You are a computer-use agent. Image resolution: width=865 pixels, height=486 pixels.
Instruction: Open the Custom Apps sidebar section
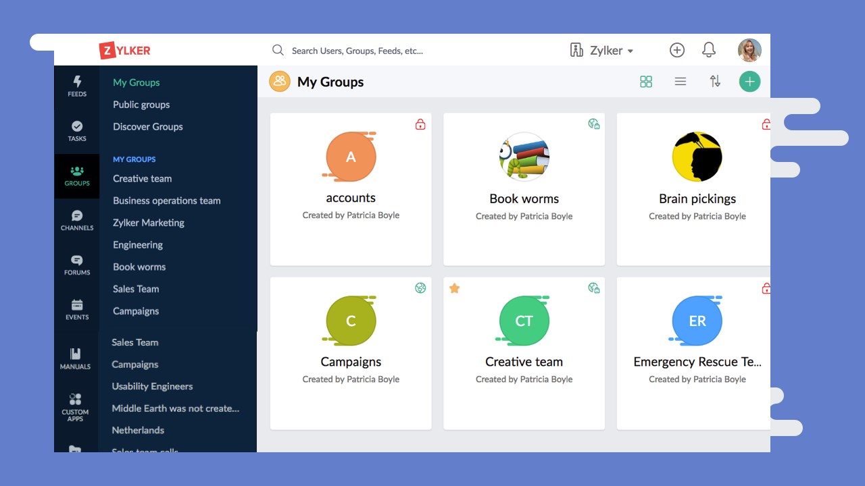coord(75,406)
